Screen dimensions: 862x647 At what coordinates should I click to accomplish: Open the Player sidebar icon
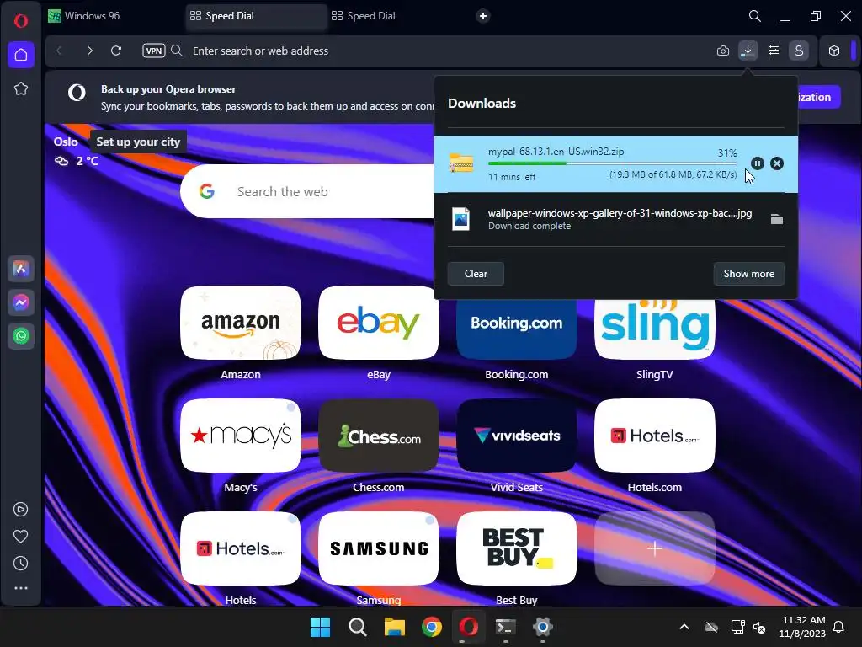pos(21,510)
